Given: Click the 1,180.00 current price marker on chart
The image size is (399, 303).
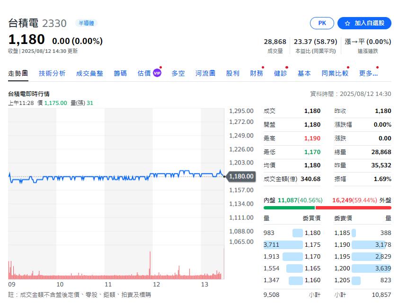Looking at the screenshot, I should pos(241,176).
